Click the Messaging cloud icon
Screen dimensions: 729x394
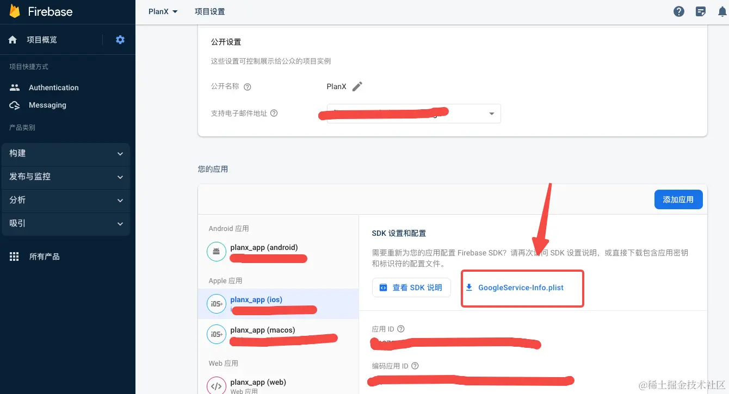(15, 105)
